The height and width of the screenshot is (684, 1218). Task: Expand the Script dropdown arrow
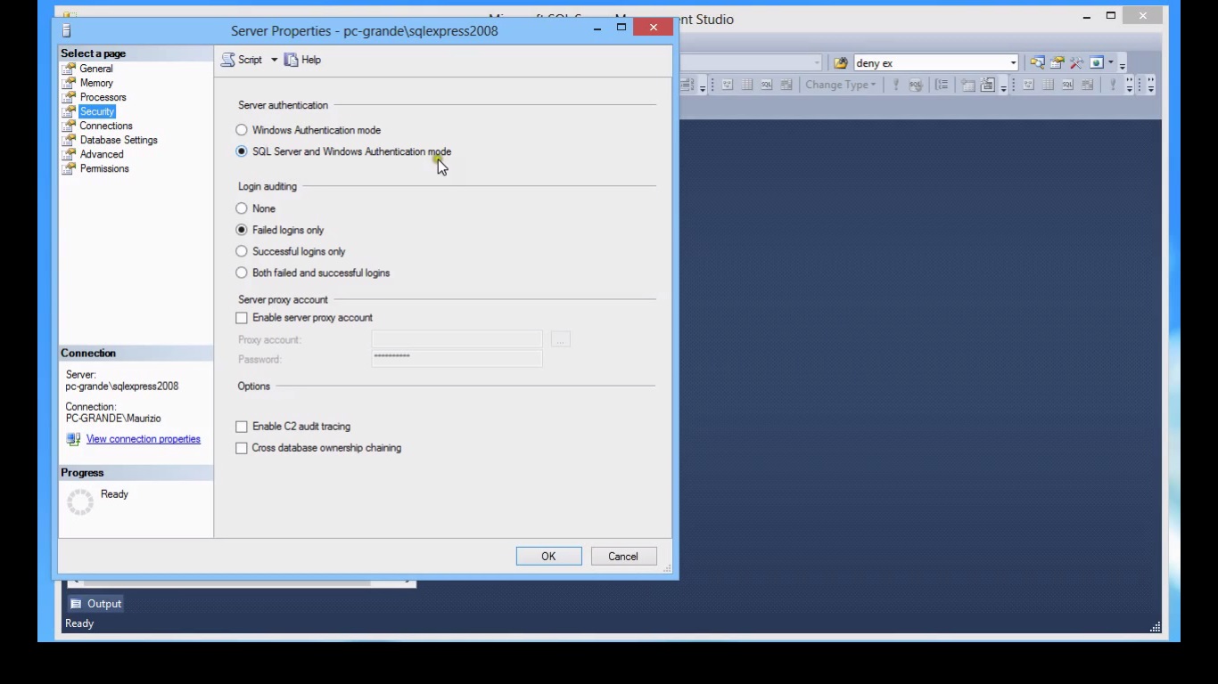click(274, 60)
